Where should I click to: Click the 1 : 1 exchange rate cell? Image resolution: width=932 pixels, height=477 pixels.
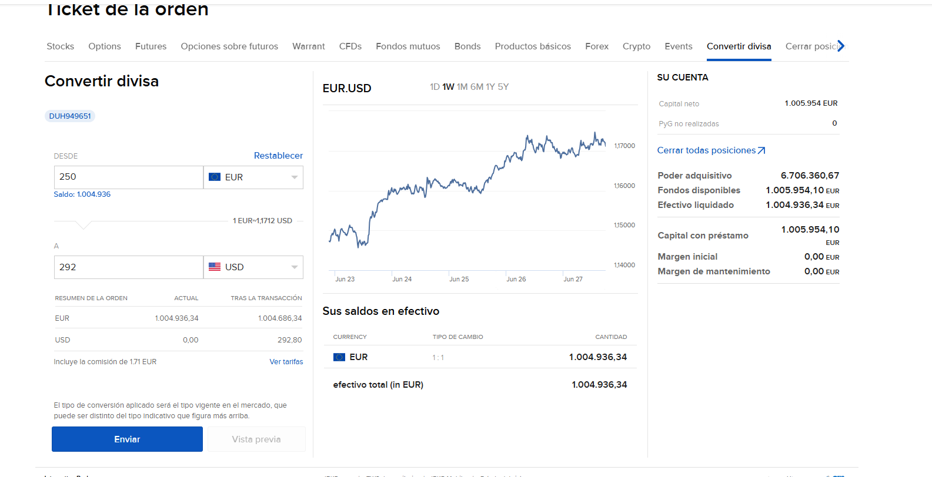click(438, 357)
